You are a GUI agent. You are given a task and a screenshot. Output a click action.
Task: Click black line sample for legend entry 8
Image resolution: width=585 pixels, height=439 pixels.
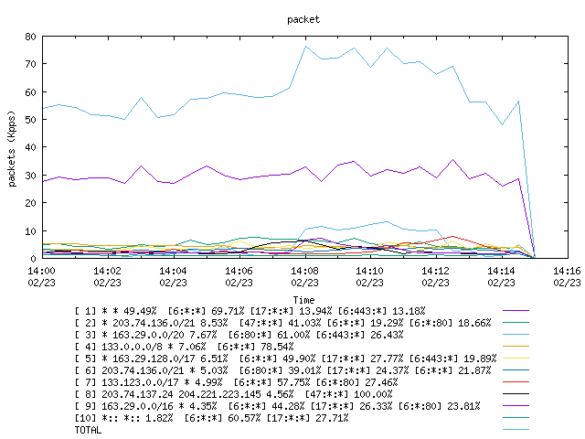coord(516,394)
